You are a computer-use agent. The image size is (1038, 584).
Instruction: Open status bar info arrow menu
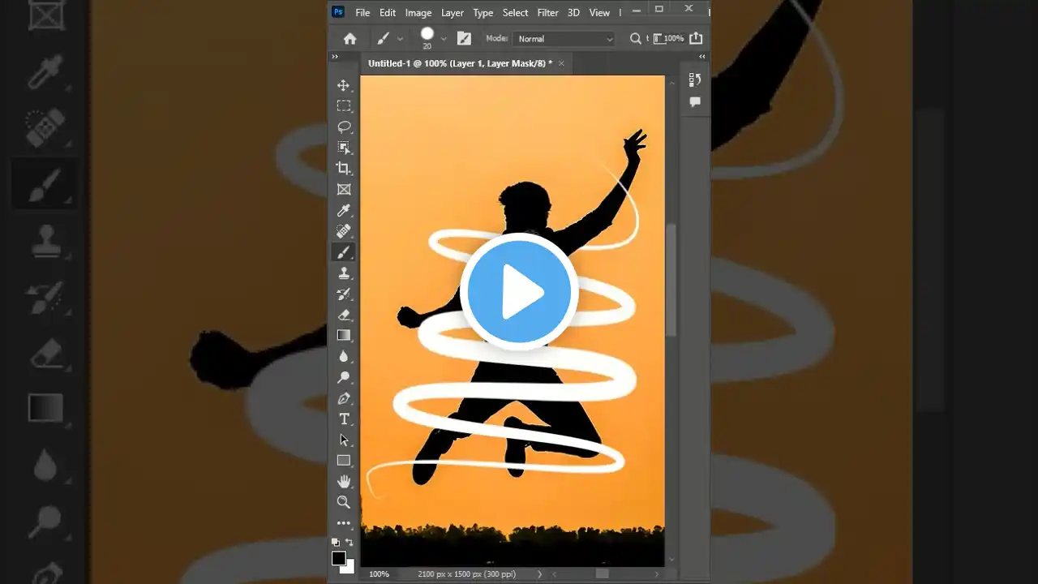tap(540, 574)
